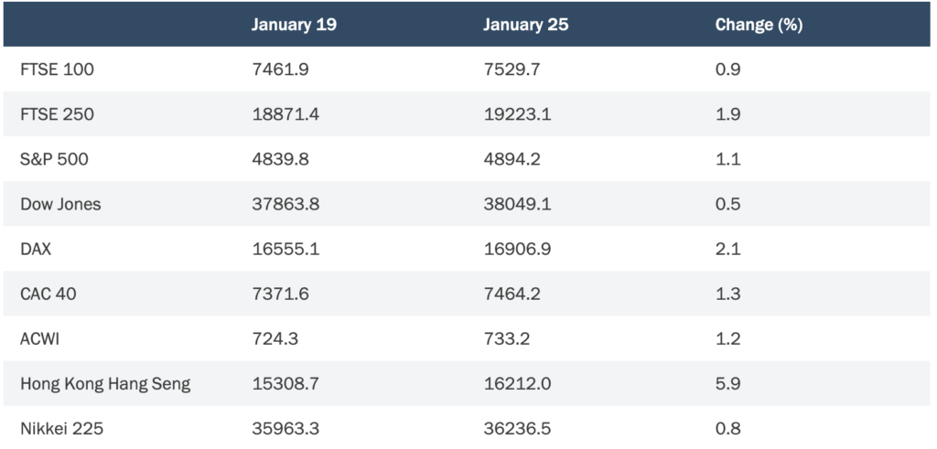Image resolution: width=937 pixels, height=449 pixels.
Task: Click the Nikkei 225 value 36236.5
Action: pyautogui.click(x=517, y=429)
